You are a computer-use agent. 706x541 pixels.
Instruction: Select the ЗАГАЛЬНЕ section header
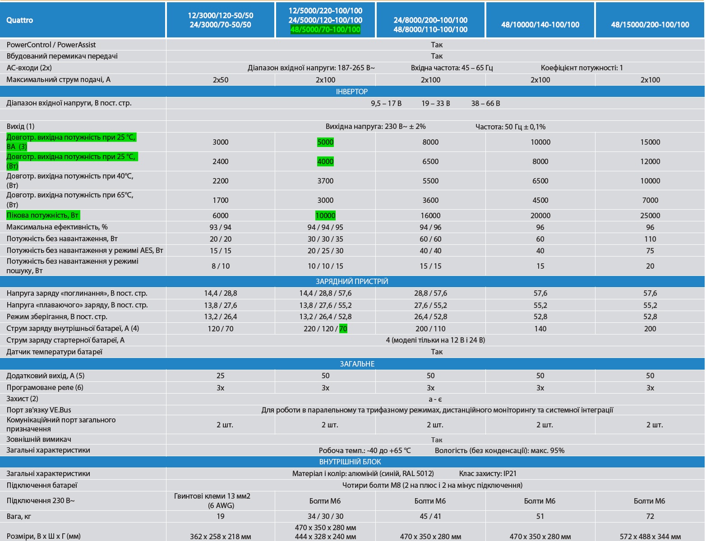[x=357, y=364]
